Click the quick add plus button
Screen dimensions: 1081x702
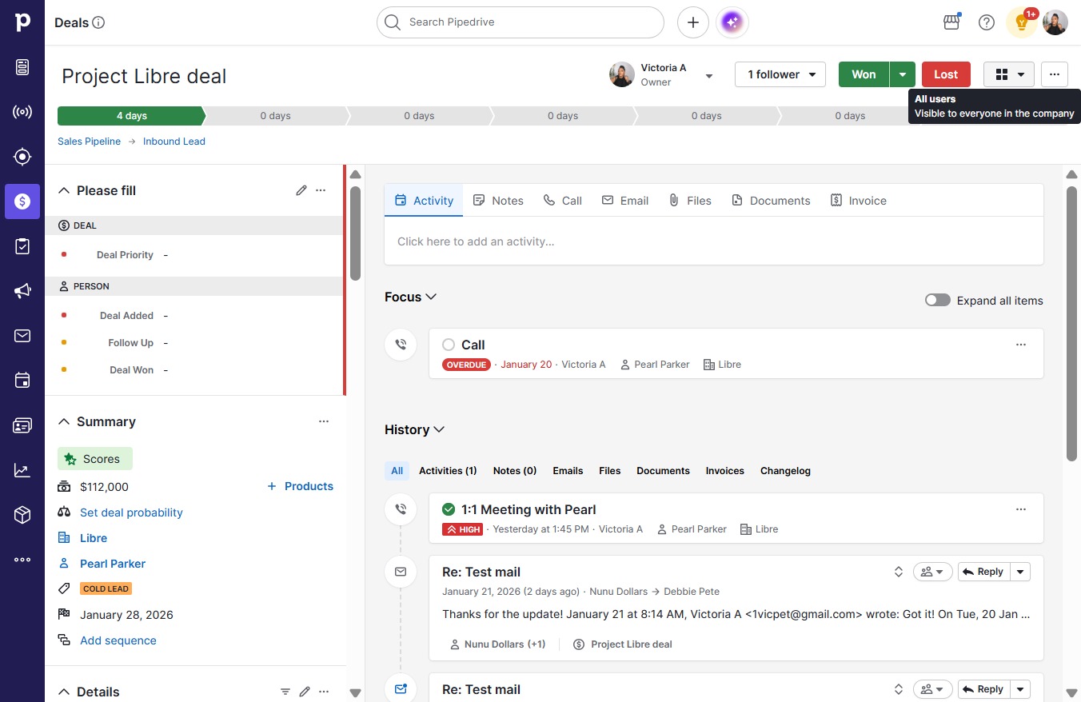pos(693,22)
